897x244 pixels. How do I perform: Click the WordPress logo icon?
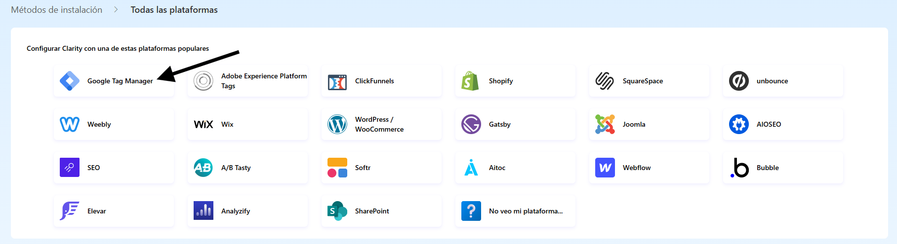337,124
